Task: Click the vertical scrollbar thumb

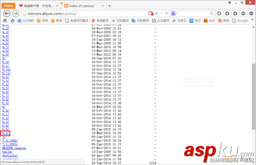Action: (x=253, y=96)
